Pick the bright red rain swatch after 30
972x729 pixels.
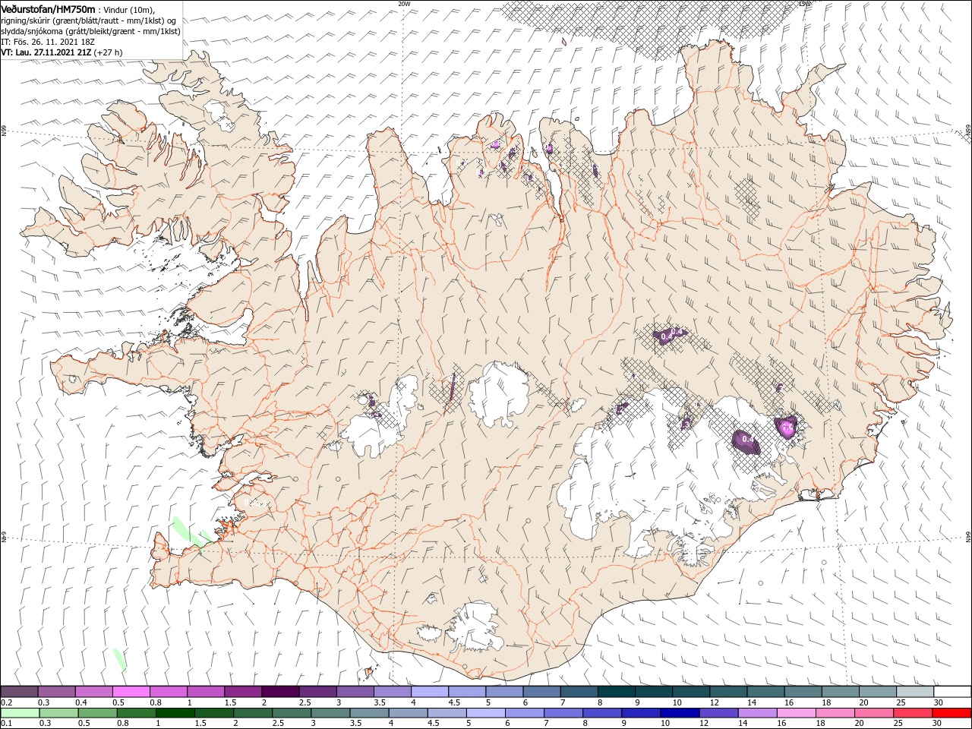tap(952, 713)
